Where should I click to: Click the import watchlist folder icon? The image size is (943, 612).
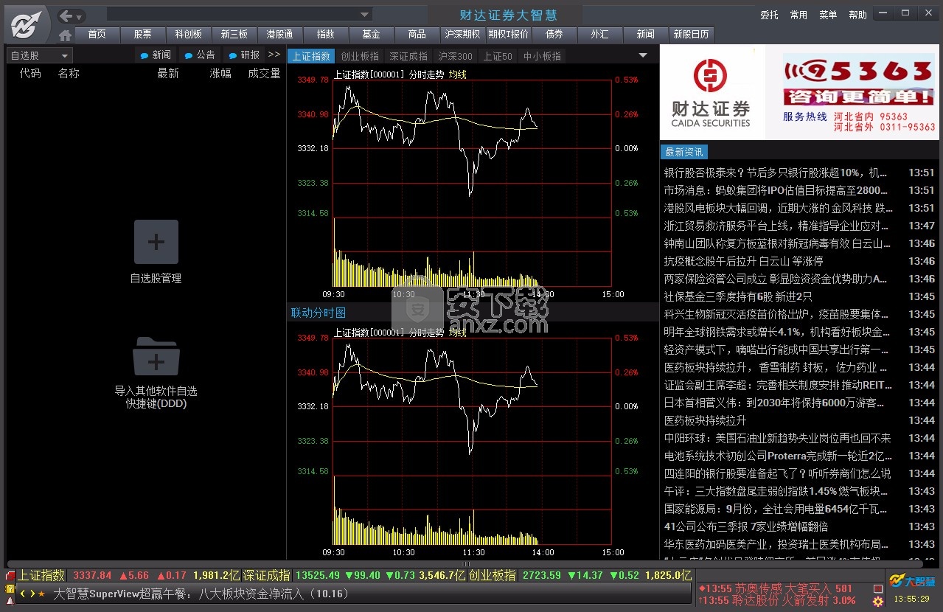coord(156,357)
